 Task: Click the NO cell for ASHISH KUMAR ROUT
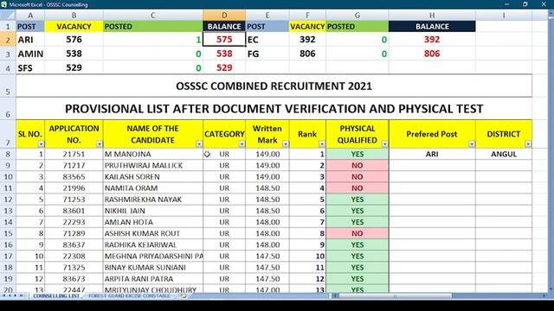pyautogui.click(x=358, y=233)
